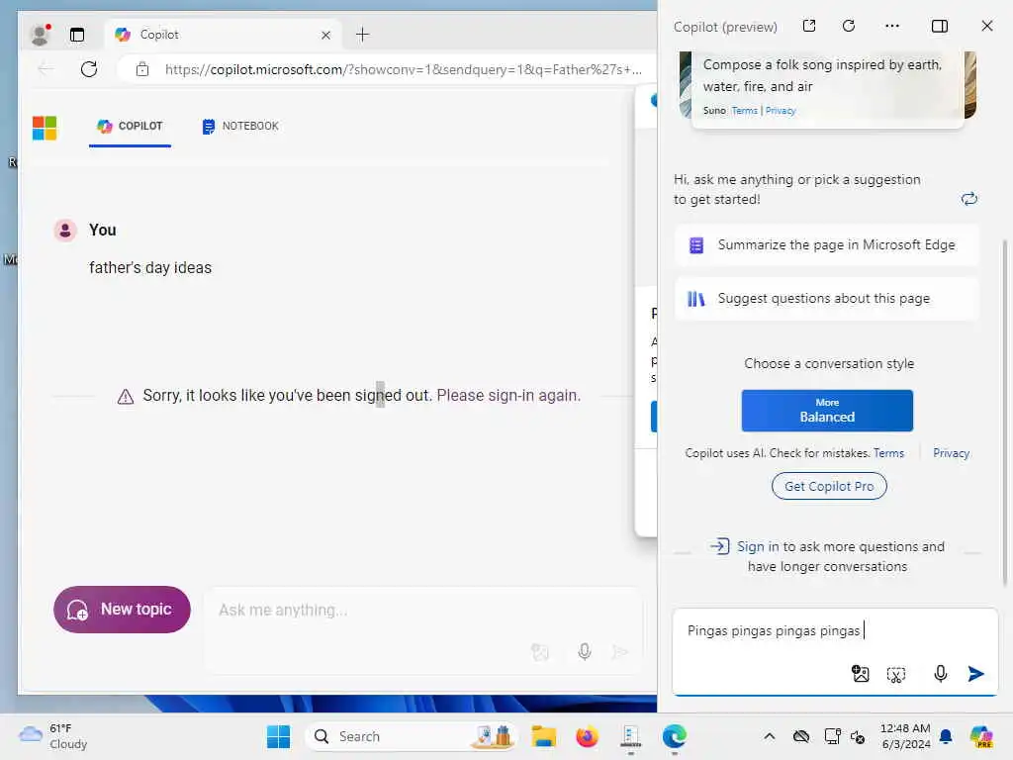Show hidden system tray icons
This screenshot has width=1013, height=760.
point(770,736)
